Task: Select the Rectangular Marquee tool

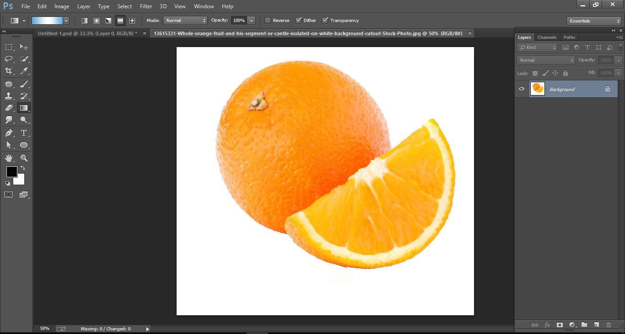Action: click(x=8, y=47)
